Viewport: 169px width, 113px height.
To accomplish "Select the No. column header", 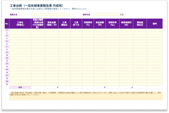I will 7,24.
